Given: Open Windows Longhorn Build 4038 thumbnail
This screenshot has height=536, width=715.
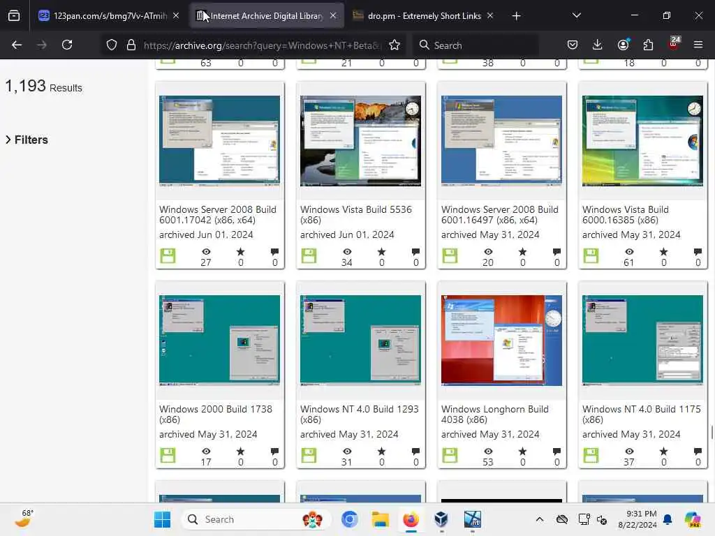Looking at the screenshot, I should tap(501, 341).
